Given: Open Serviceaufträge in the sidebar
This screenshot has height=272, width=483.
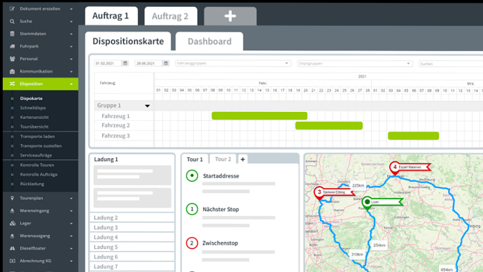Looking at the screenshot, I should pyautogui.click(x=36, y=155).
